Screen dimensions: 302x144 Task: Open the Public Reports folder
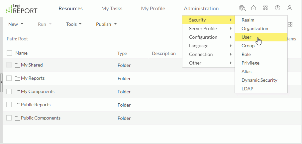pos(35,105)
